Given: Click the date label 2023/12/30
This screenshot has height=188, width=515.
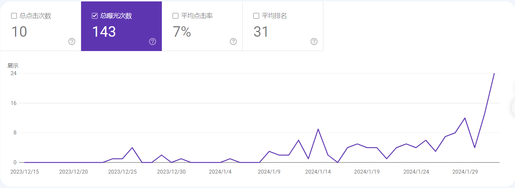Looking at the screenshot, I should click(x=171, y=172).
